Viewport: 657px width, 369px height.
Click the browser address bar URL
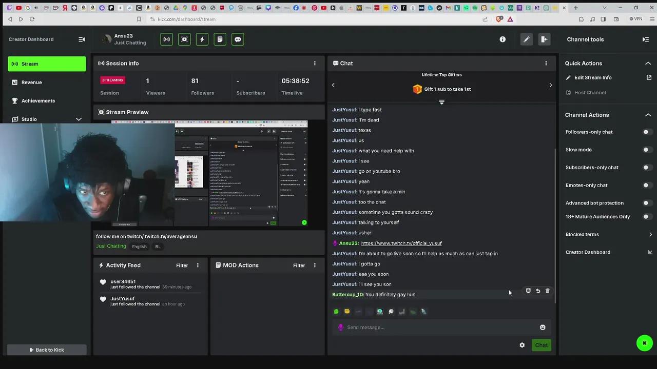pyautogui.click(x=187, y=19)
